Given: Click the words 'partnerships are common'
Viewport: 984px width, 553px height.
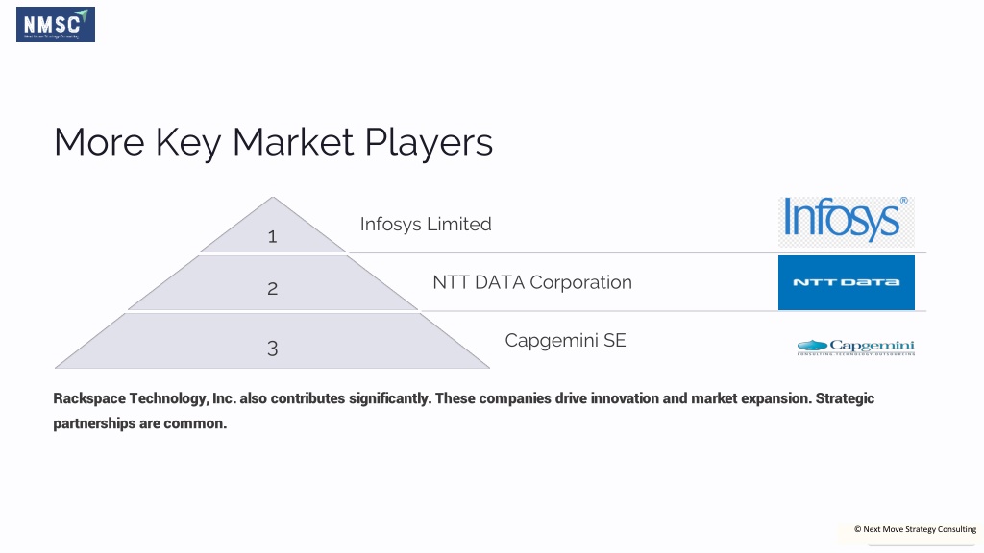Looking at the screenshot, I should (x=139, y=423).
